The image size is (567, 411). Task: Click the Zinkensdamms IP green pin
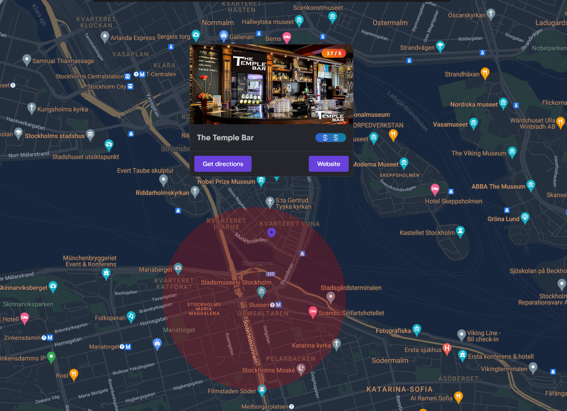tap(51, 357)
